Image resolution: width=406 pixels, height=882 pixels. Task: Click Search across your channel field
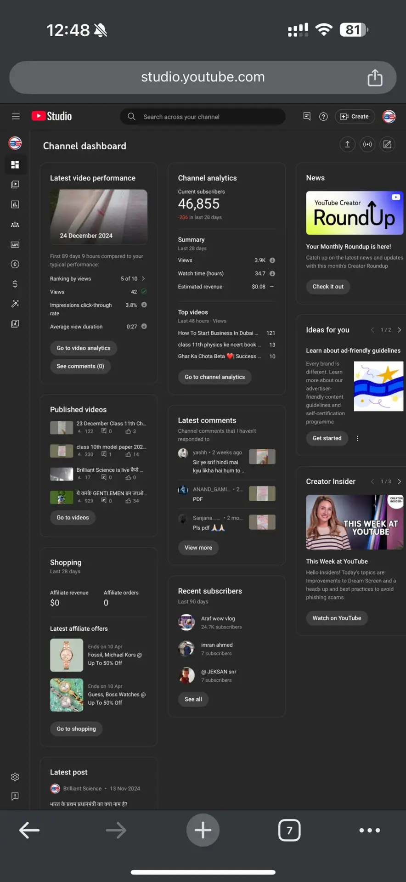(203, 117)
